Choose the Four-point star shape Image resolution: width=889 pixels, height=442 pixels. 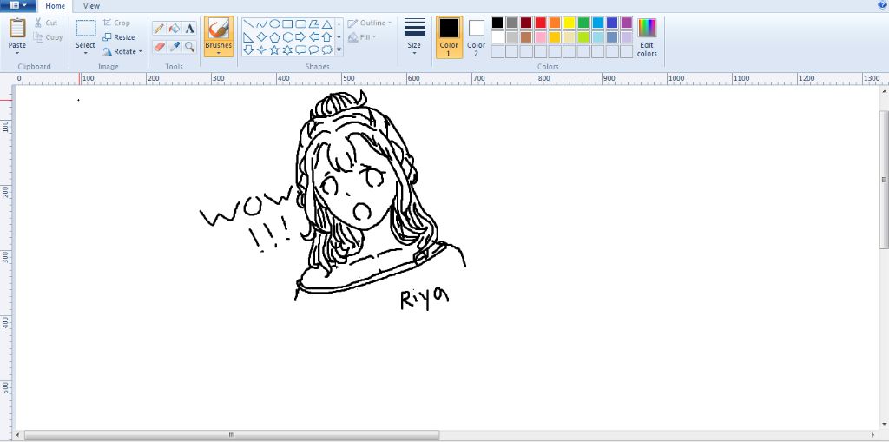[261, 49]
